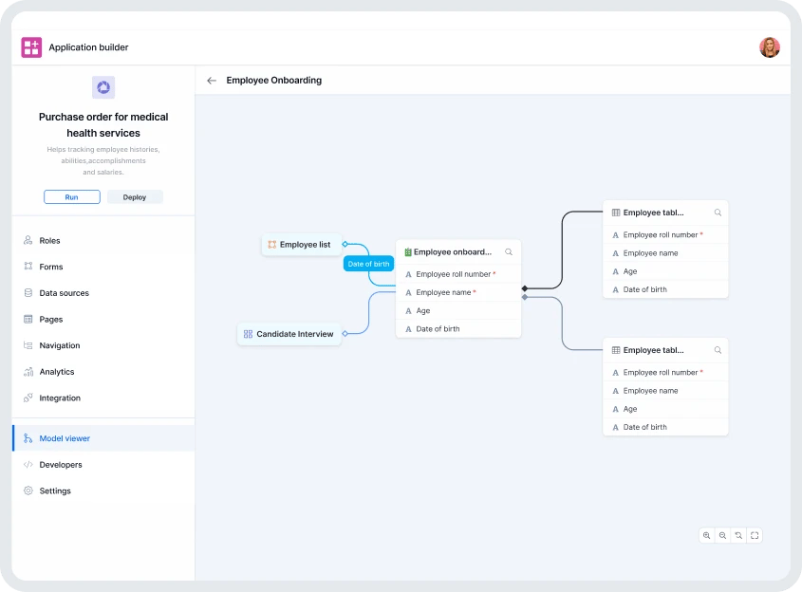Viewport: 802px width, 592px height.
Task: Select Date of birth in upper table
Action: 665,289
